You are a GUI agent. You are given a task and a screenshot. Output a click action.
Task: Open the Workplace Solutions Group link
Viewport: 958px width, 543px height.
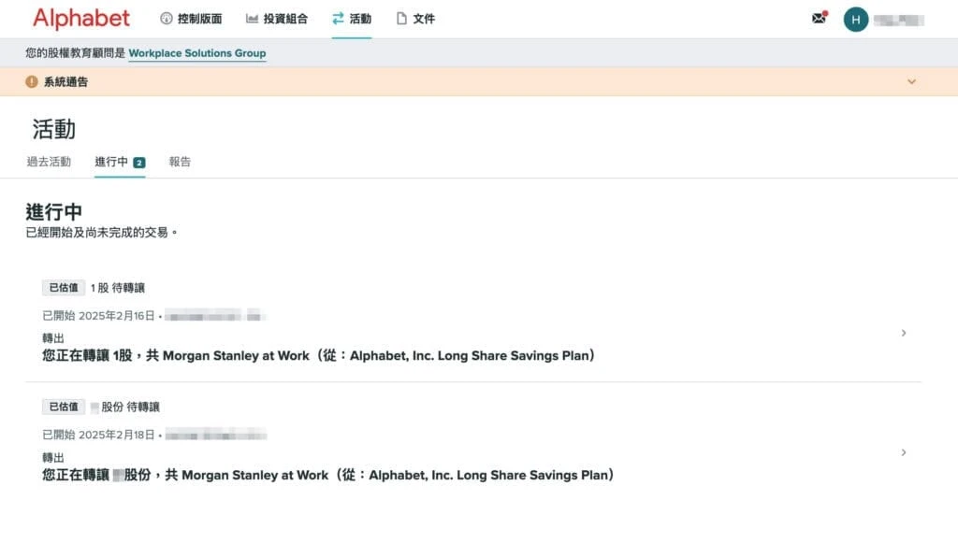197,53
